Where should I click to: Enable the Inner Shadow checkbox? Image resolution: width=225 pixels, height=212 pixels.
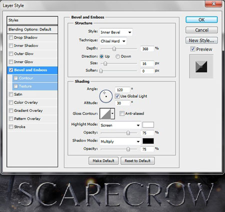click(11, 45)
